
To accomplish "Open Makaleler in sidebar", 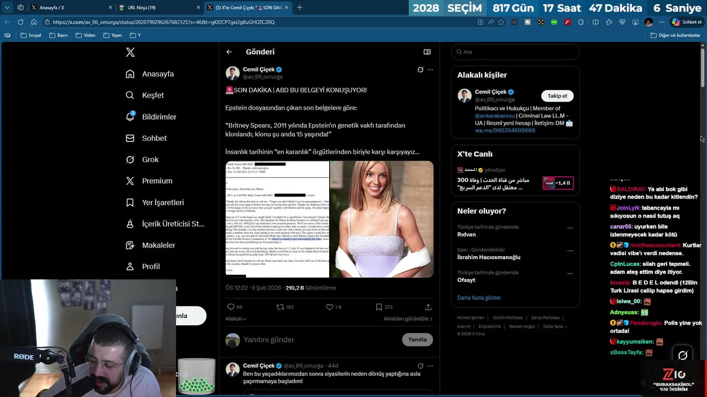I will [150, 245].
